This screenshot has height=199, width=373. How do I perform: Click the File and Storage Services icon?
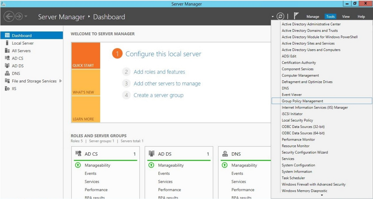[8, 81]
